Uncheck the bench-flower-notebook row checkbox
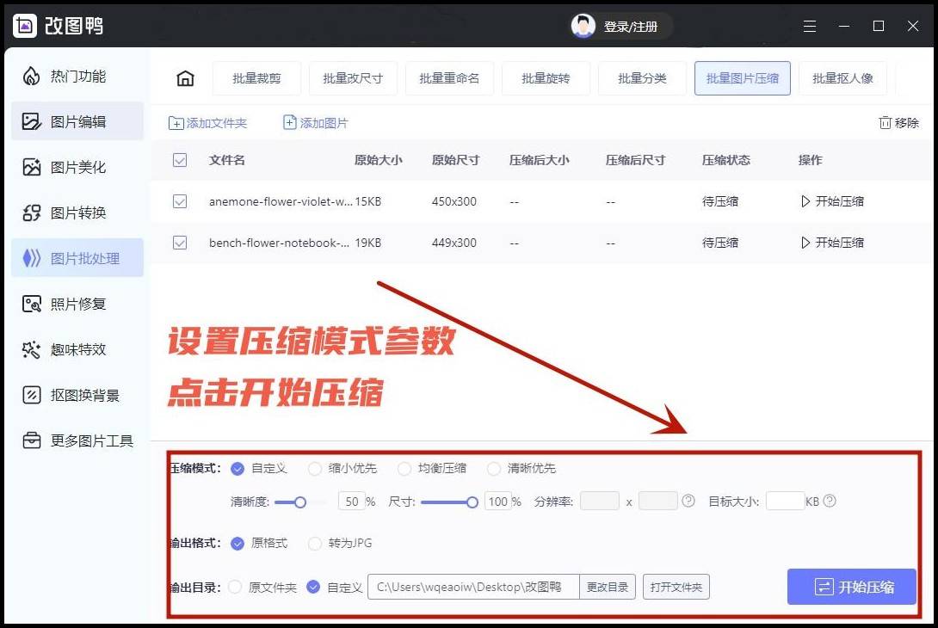The image size is (938, 628). (180, 243)
